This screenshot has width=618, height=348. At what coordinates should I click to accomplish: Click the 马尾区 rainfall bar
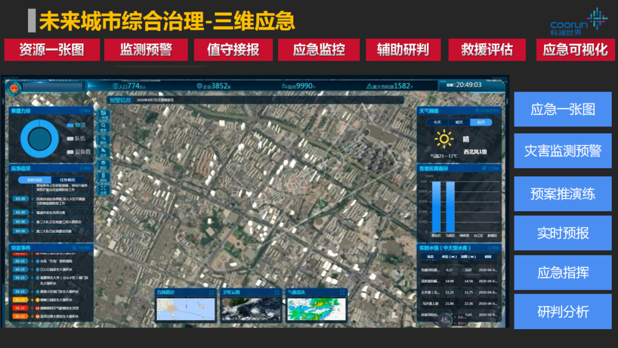click(x=450, y=207)
